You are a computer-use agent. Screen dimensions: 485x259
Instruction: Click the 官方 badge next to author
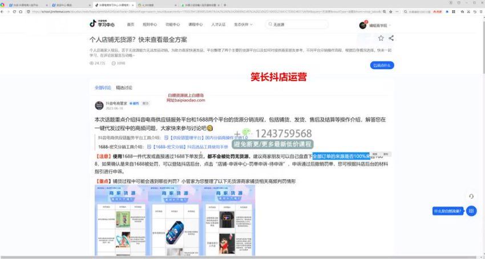pyautogui.click(x=134, y=103)
